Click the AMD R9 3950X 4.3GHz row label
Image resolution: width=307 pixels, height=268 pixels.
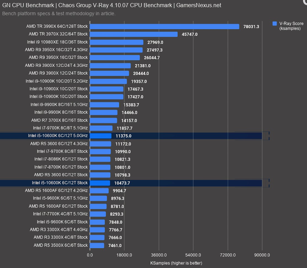(x=56, y=50)
